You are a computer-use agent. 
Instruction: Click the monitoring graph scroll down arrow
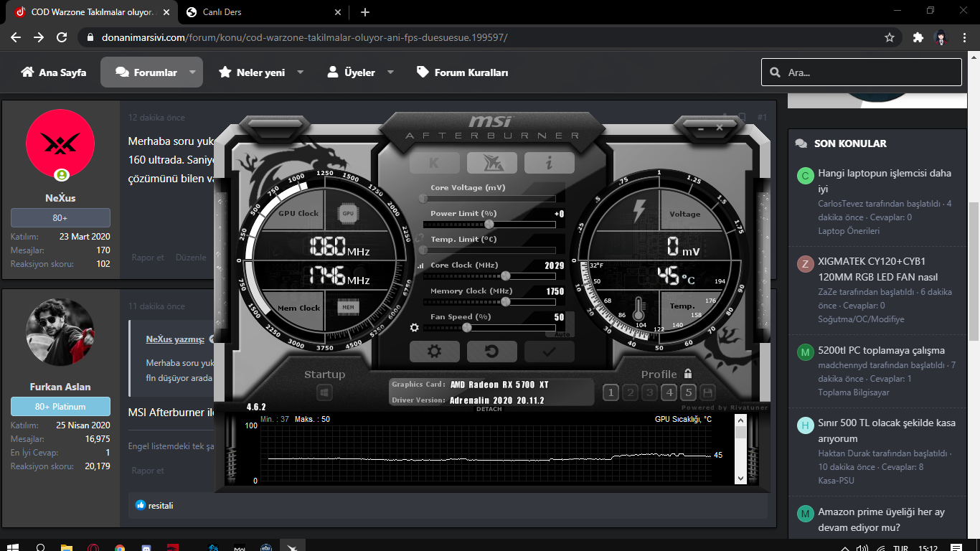(741, 478)
